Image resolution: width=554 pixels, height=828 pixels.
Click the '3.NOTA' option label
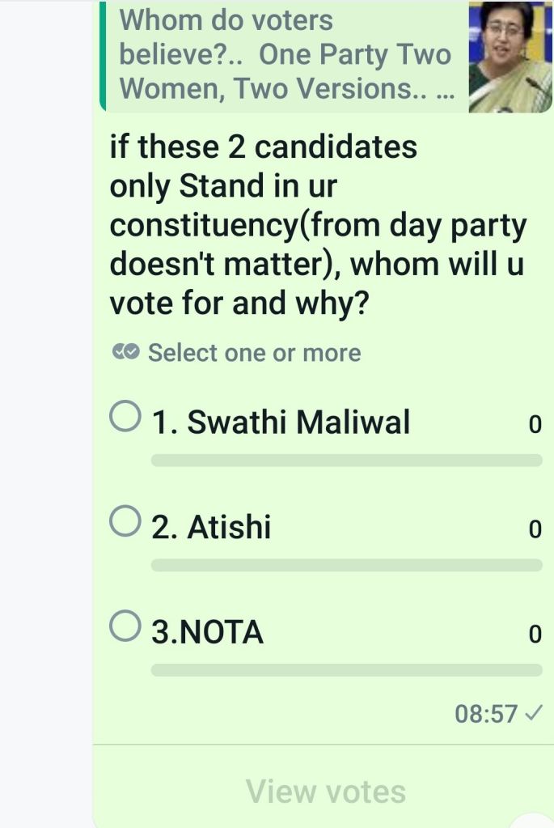pos(208,632)
